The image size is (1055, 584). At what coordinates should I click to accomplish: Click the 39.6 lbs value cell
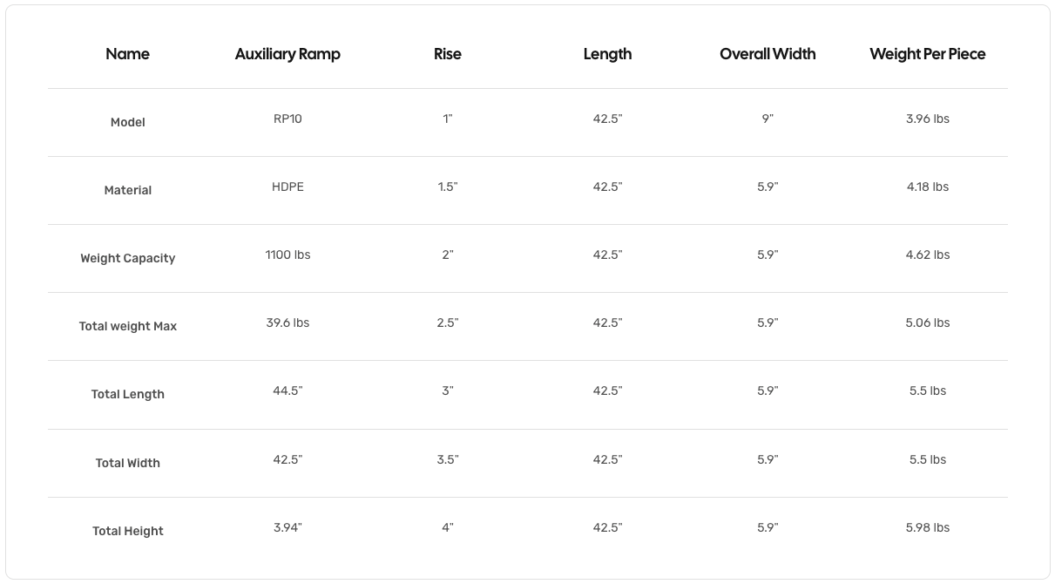(x=287, y=323)
